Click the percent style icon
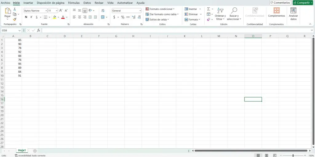Viewport: 315px width, 157px height. 122,17
